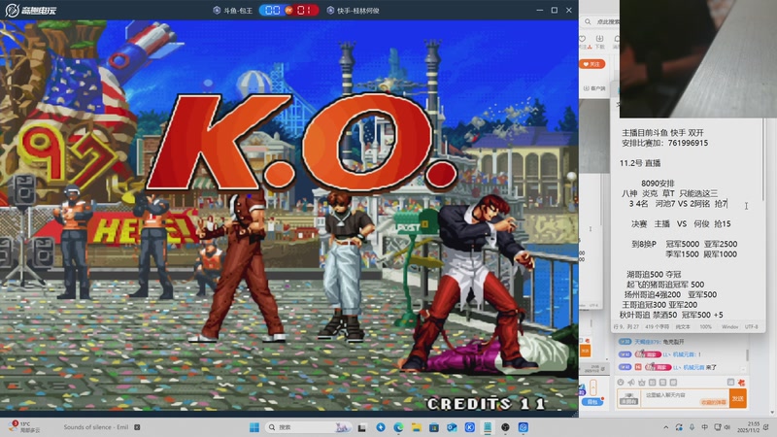777x437 pixels.
Task: Click the crown icon in chat toolbar
Action: [x=642, y=383]
